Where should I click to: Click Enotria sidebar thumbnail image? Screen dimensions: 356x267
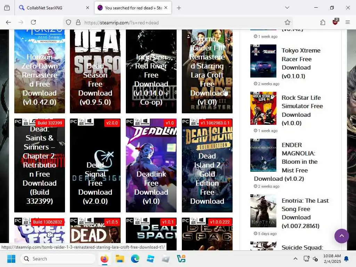(x=264, y=211)
